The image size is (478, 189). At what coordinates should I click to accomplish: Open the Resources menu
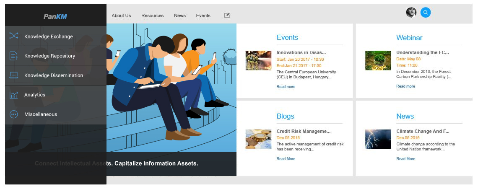tap(153, 16)
